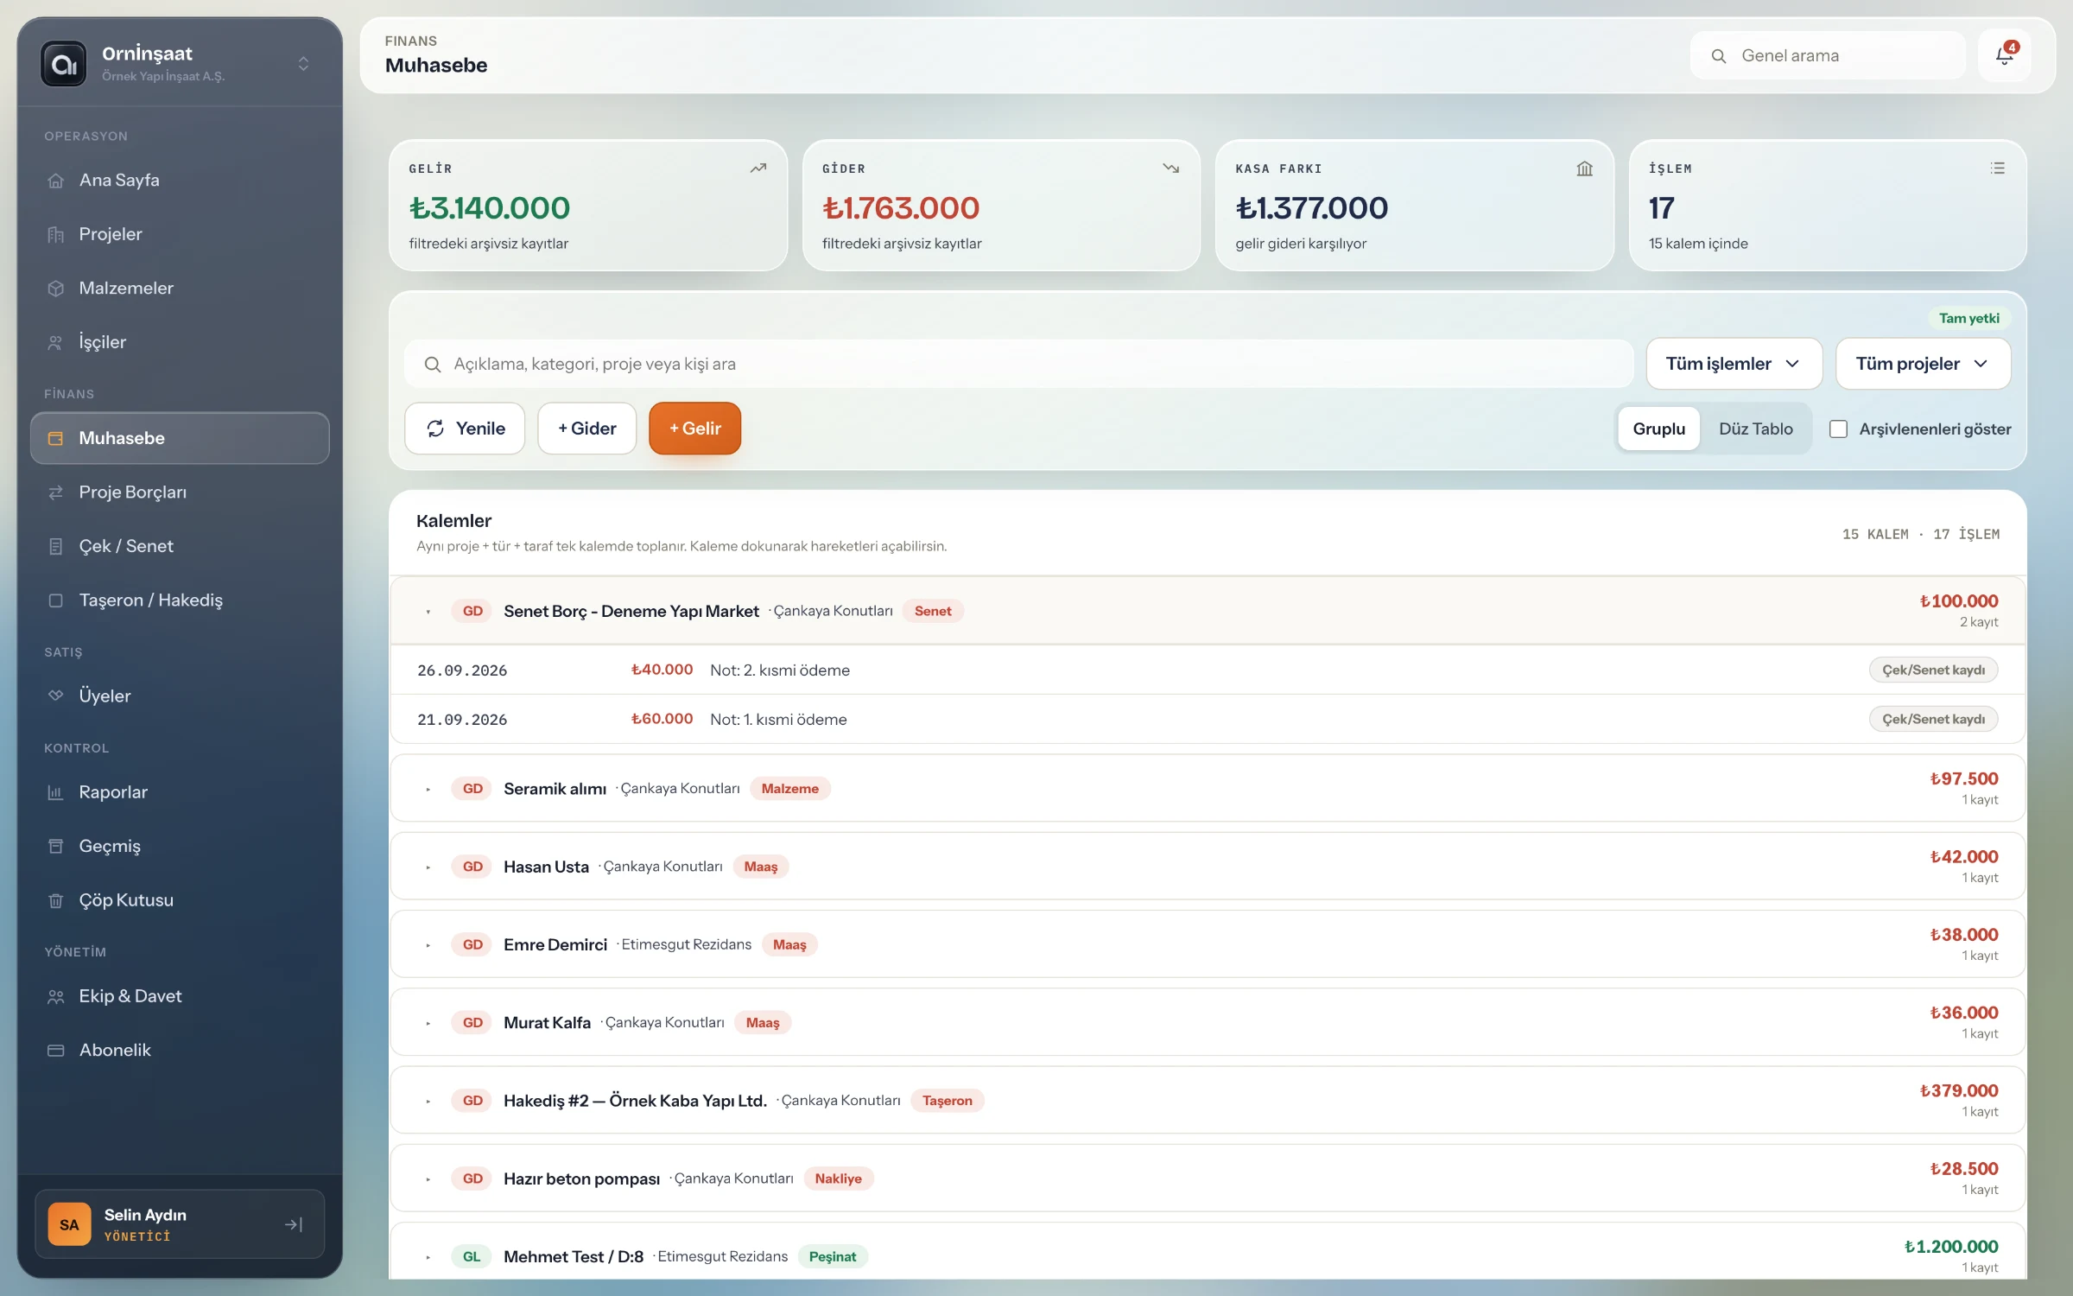Enable the Arşivlenenleri göster checkbox
Viewport: 2073px width, 1296px height.
coord(1838,429)
